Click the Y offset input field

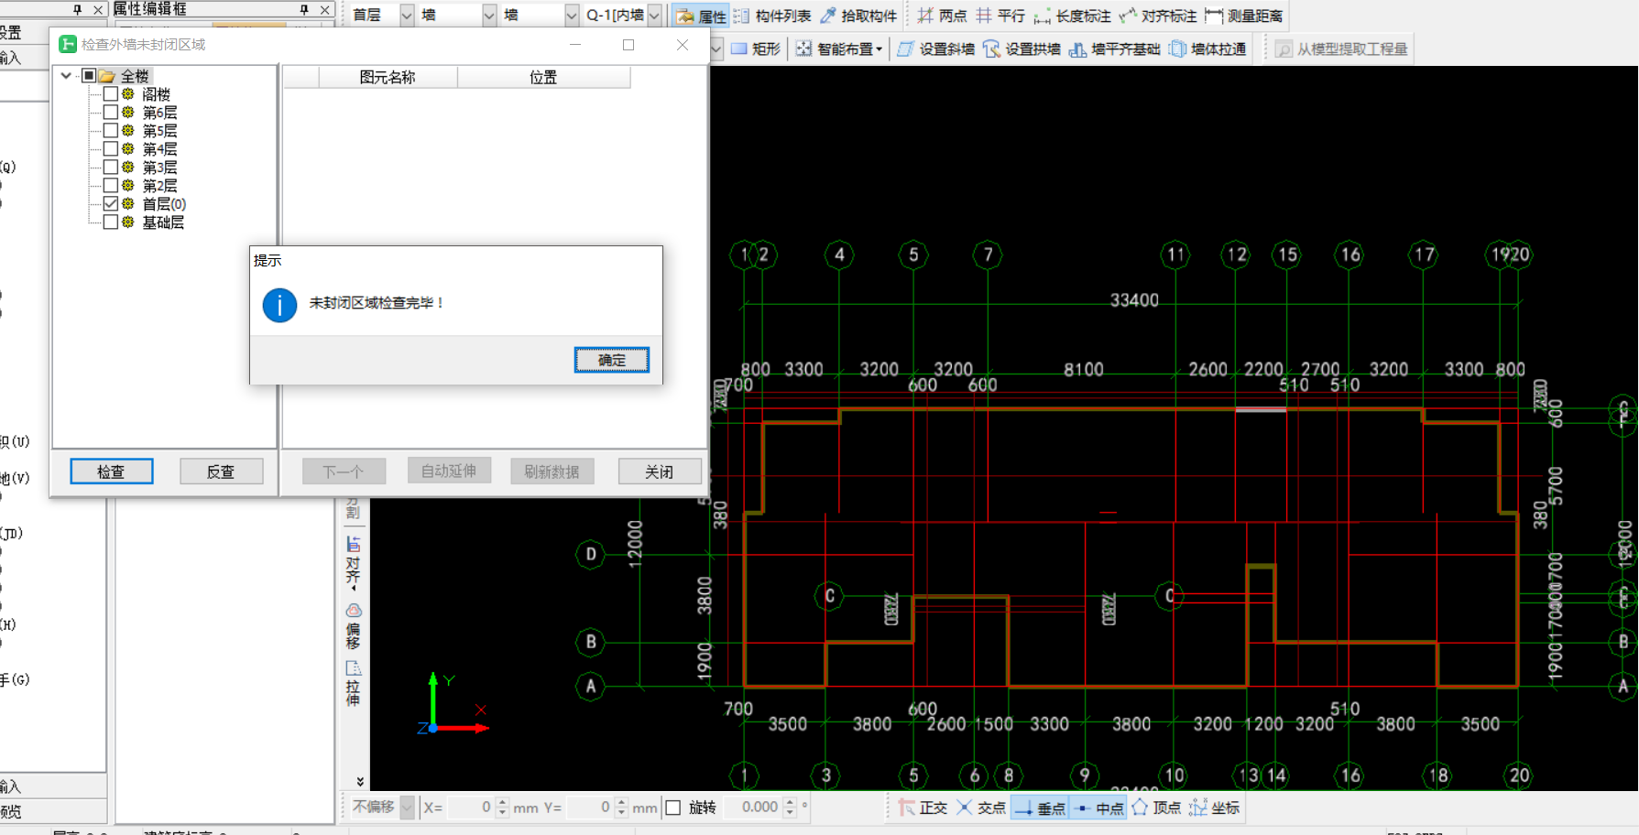point(589,808)
